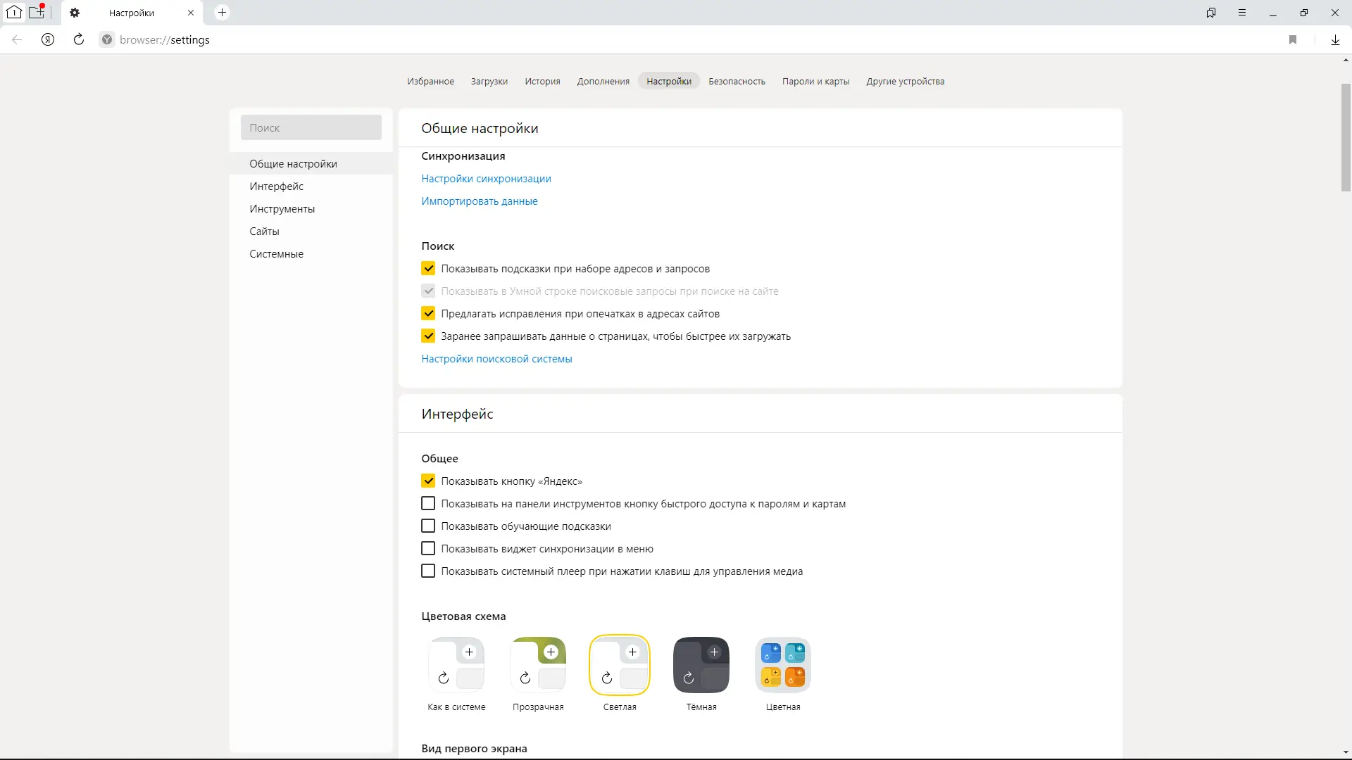Open the new-tab folder icon with red dot
The height and width of the screenshot is (760, 1352).
pos(37,12)
